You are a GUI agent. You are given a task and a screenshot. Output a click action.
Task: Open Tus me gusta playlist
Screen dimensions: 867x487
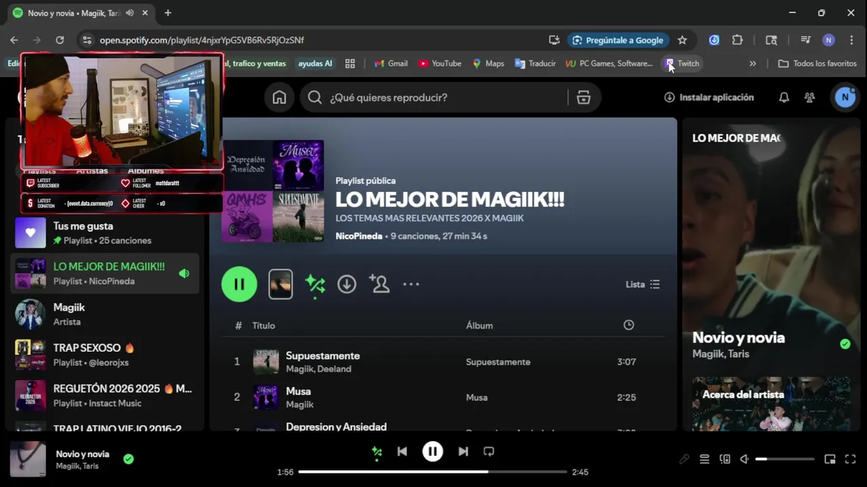click(x=105, y=233)
